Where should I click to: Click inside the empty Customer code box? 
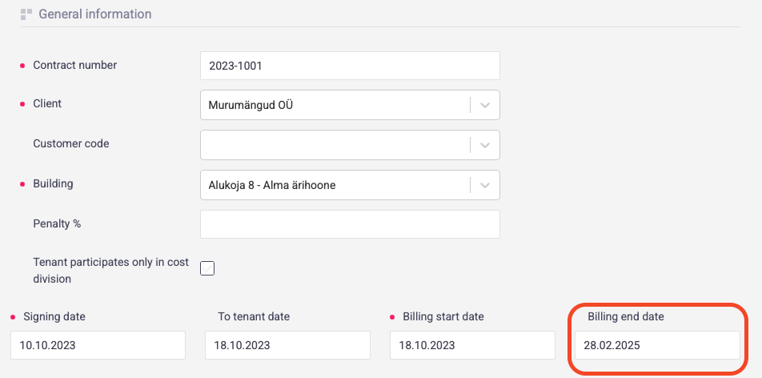(x=334, y=145)
